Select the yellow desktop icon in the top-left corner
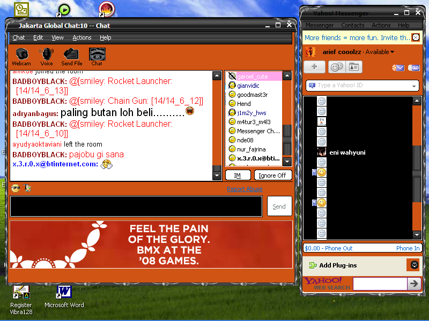The image size is (429, 321). (21, 10)
